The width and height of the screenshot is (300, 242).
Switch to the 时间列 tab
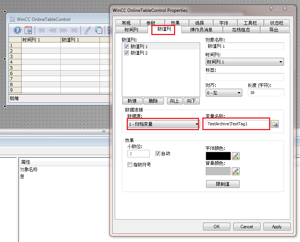tap(132, 30)
